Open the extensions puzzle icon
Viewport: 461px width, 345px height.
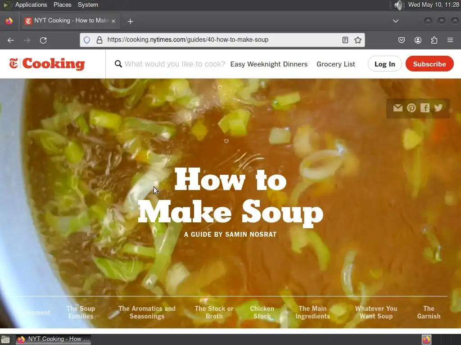434,40
